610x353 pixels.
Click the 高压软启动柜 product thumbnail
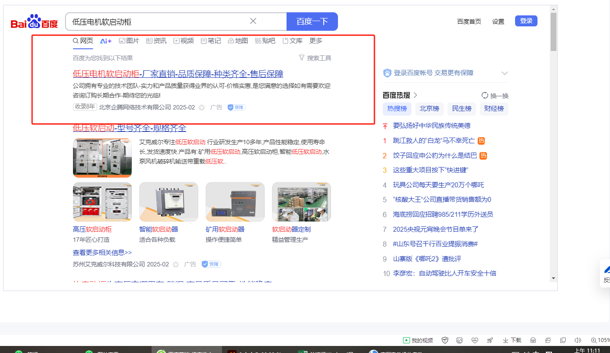102,202
